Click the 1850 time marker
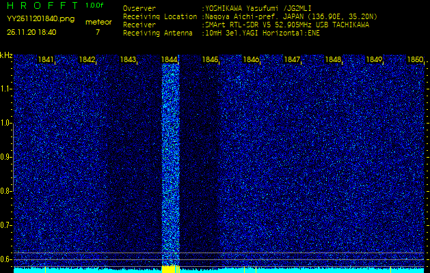The image size is (430, 273). tap(416, 59)
